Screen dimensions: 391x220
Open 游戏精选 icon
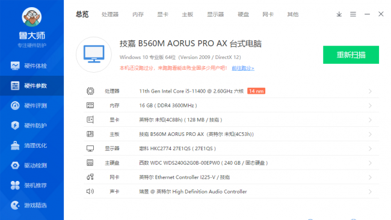click(15, 205)
